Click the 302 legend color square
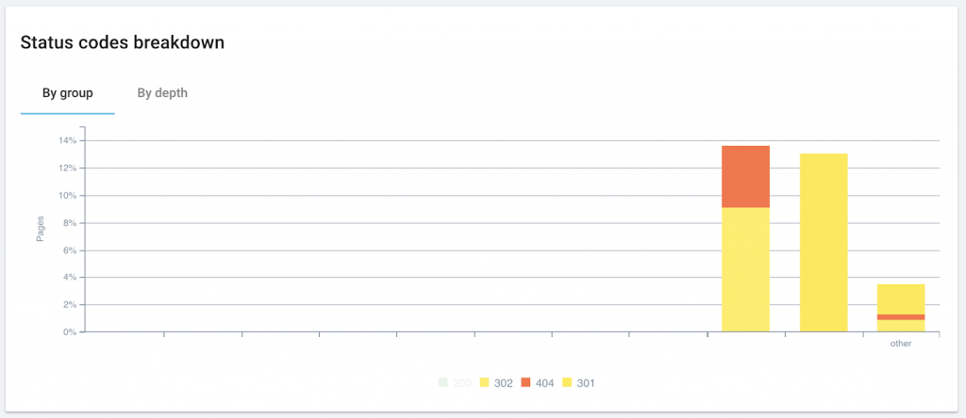 point(484,383)
